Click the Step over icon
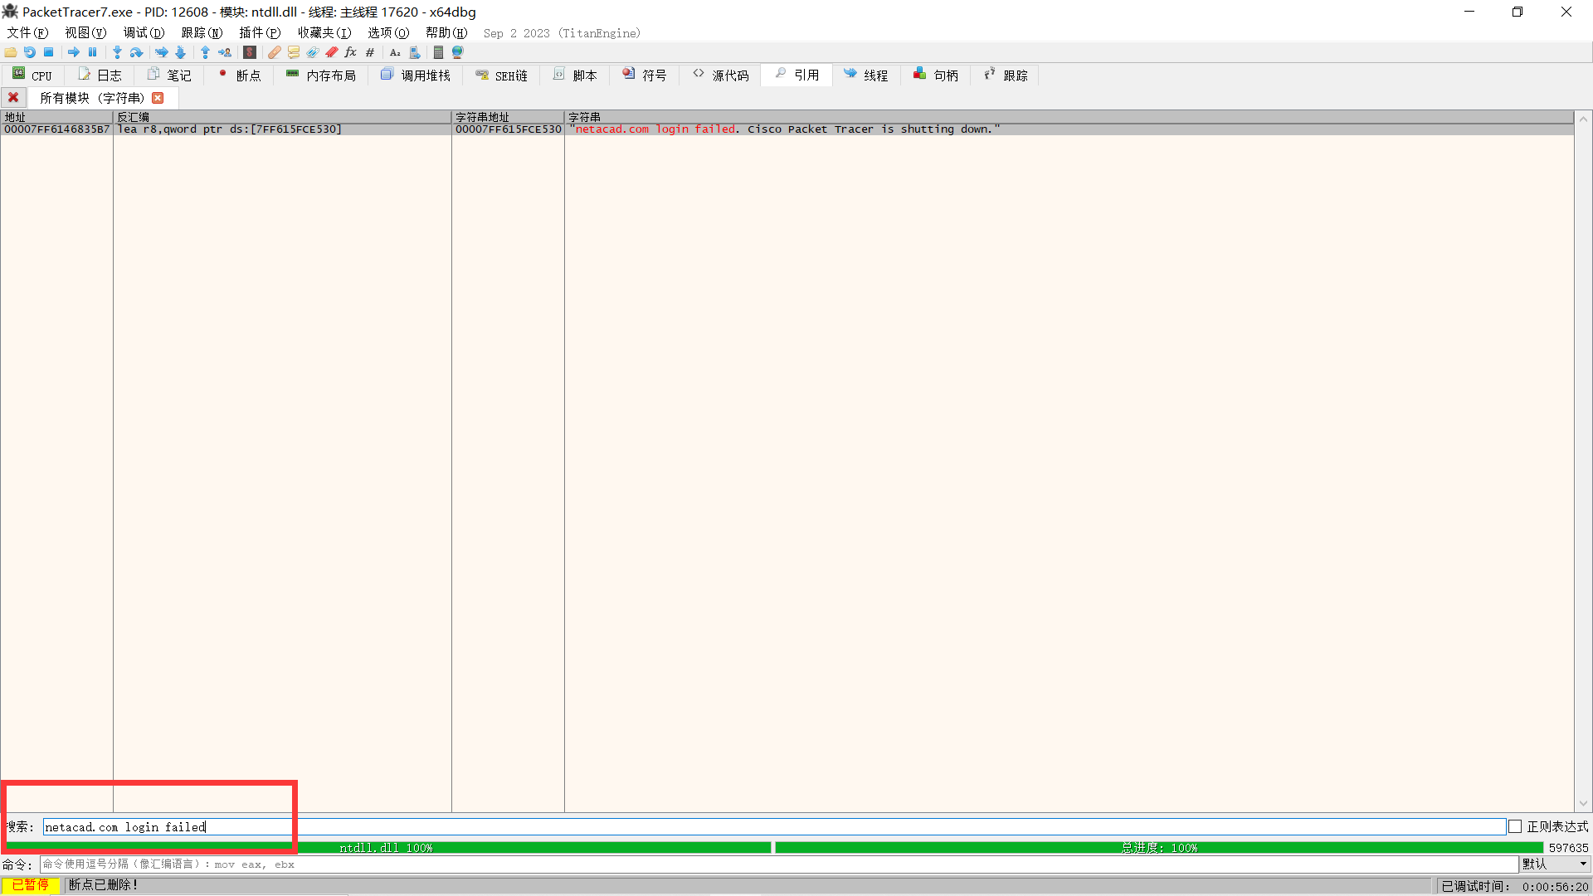 point(137,52)
